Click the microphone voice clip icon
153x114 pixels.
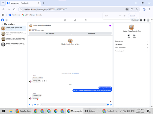[x=30, y=105]
